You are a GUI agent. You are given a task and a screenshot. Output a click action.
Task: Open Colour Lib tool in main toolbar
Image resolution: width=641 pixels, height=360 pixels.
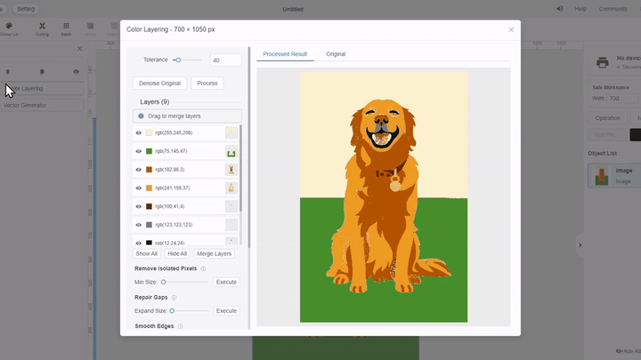(9, 29)
